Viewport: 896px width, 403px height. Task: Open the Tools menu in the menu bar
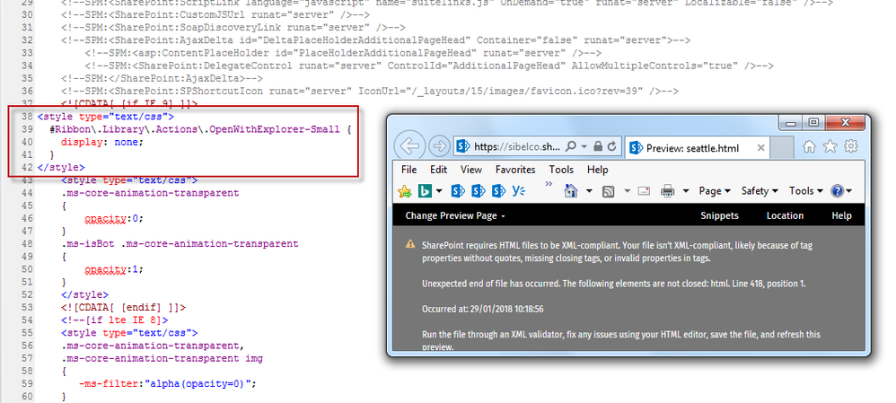click(x=561, y=170)
